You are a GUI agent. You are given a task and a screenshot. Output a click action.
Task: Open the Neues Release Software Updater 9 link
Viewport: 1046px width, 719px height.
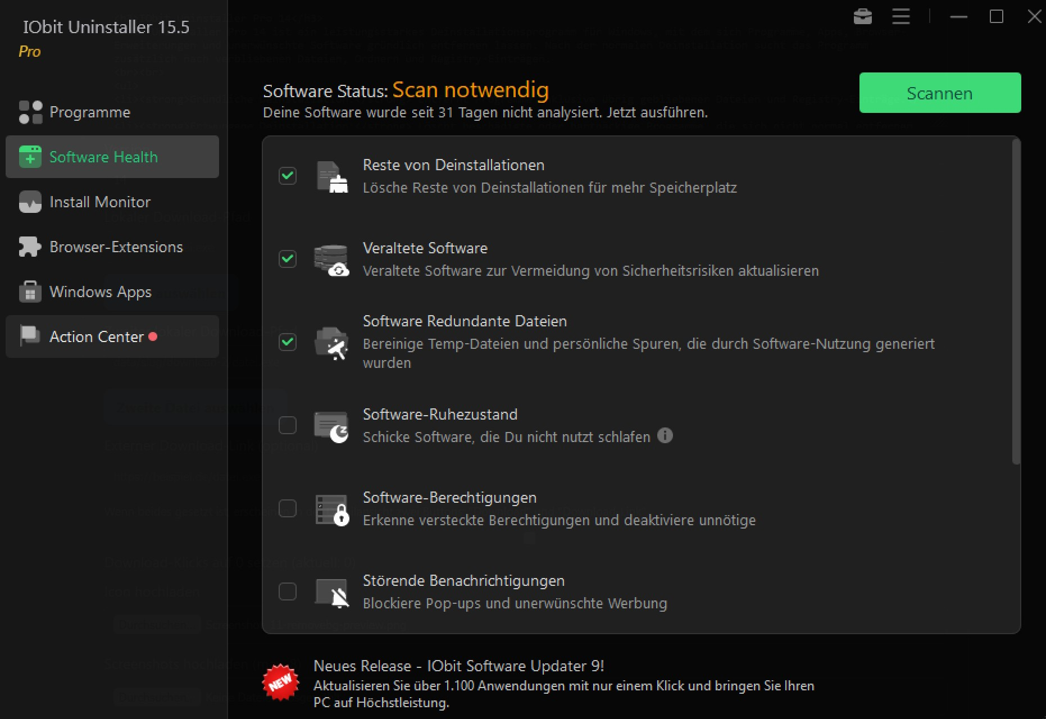tap(458, 666)
